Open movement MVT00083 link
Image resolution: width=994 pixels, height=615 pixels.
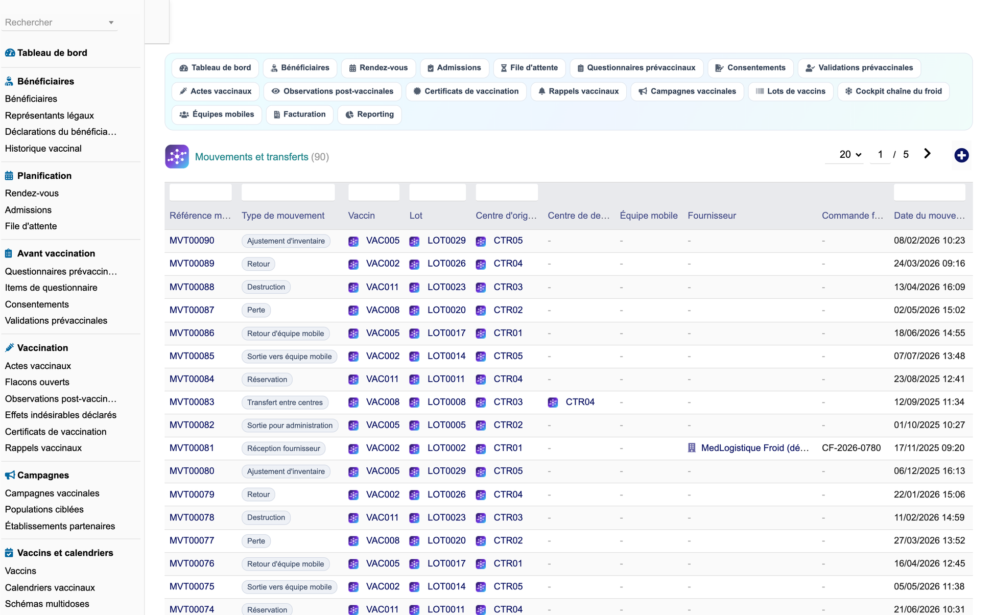[192, 402]
